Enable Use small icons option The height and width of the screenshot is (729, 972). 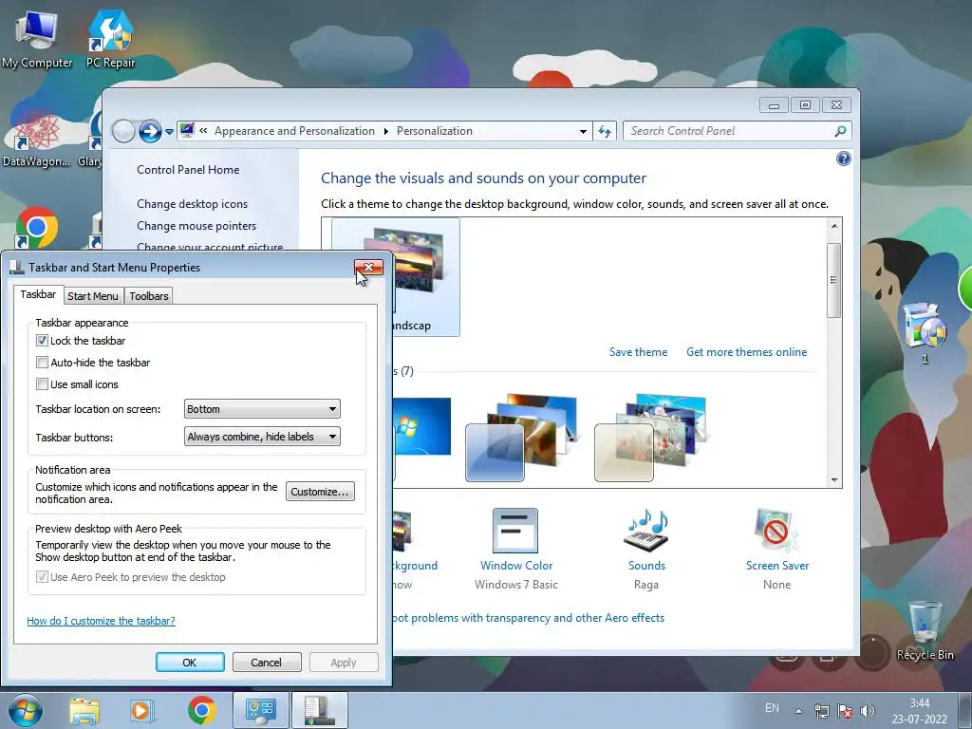(x=42, y=383)
